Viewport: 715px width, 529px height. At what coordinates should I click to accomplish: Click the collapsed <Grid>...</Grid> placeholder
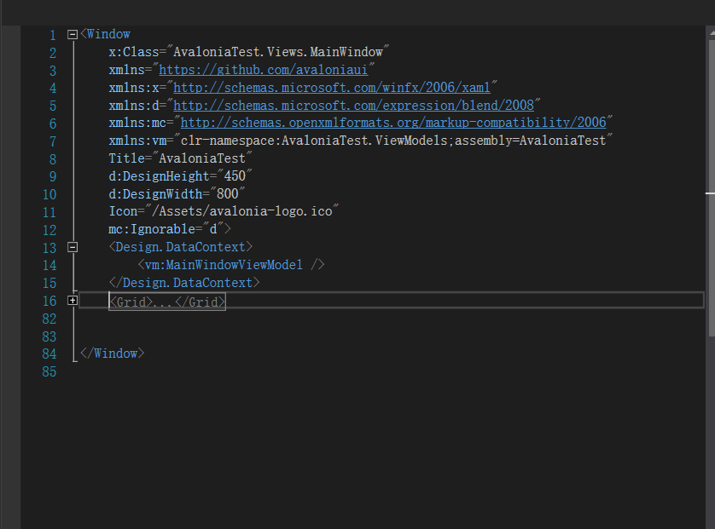[x=166, y=300]
